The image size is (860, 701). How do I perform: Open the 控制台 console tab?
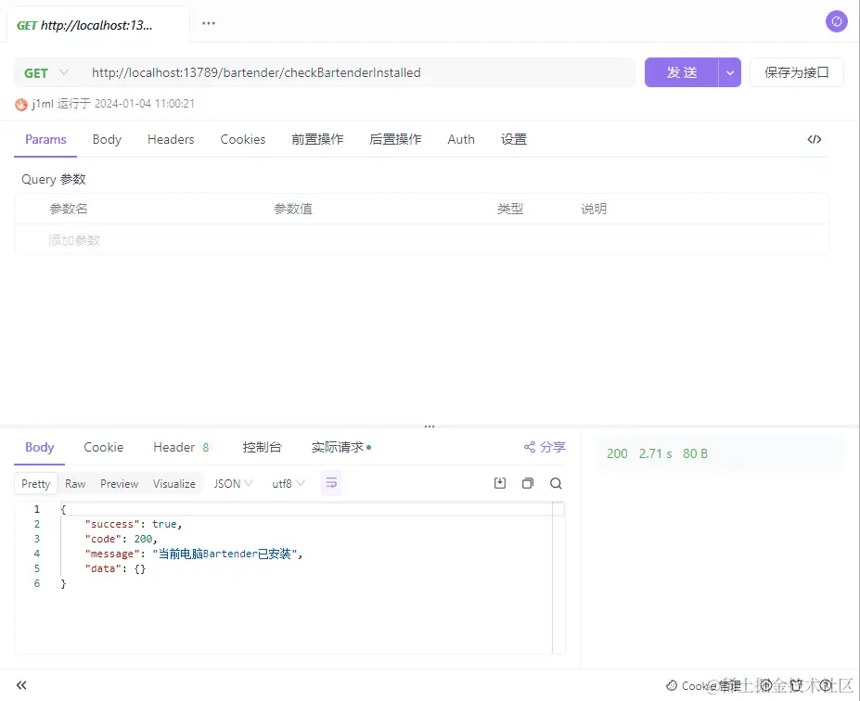pos(263,447)
